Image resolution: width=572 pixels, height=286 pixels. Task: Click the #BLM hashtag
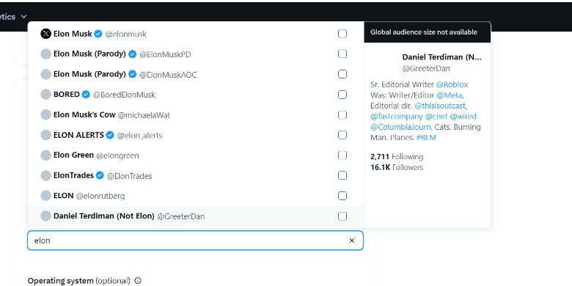[426, 138]
